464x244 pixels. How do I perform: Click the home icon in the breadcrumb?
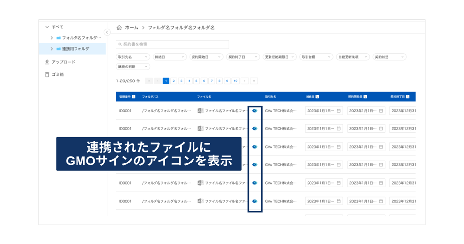click(x=119, y=27)
